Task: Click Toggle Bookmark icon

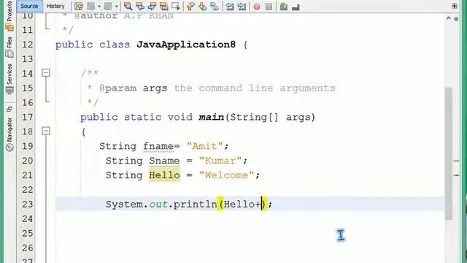Action: coord(215,7)
